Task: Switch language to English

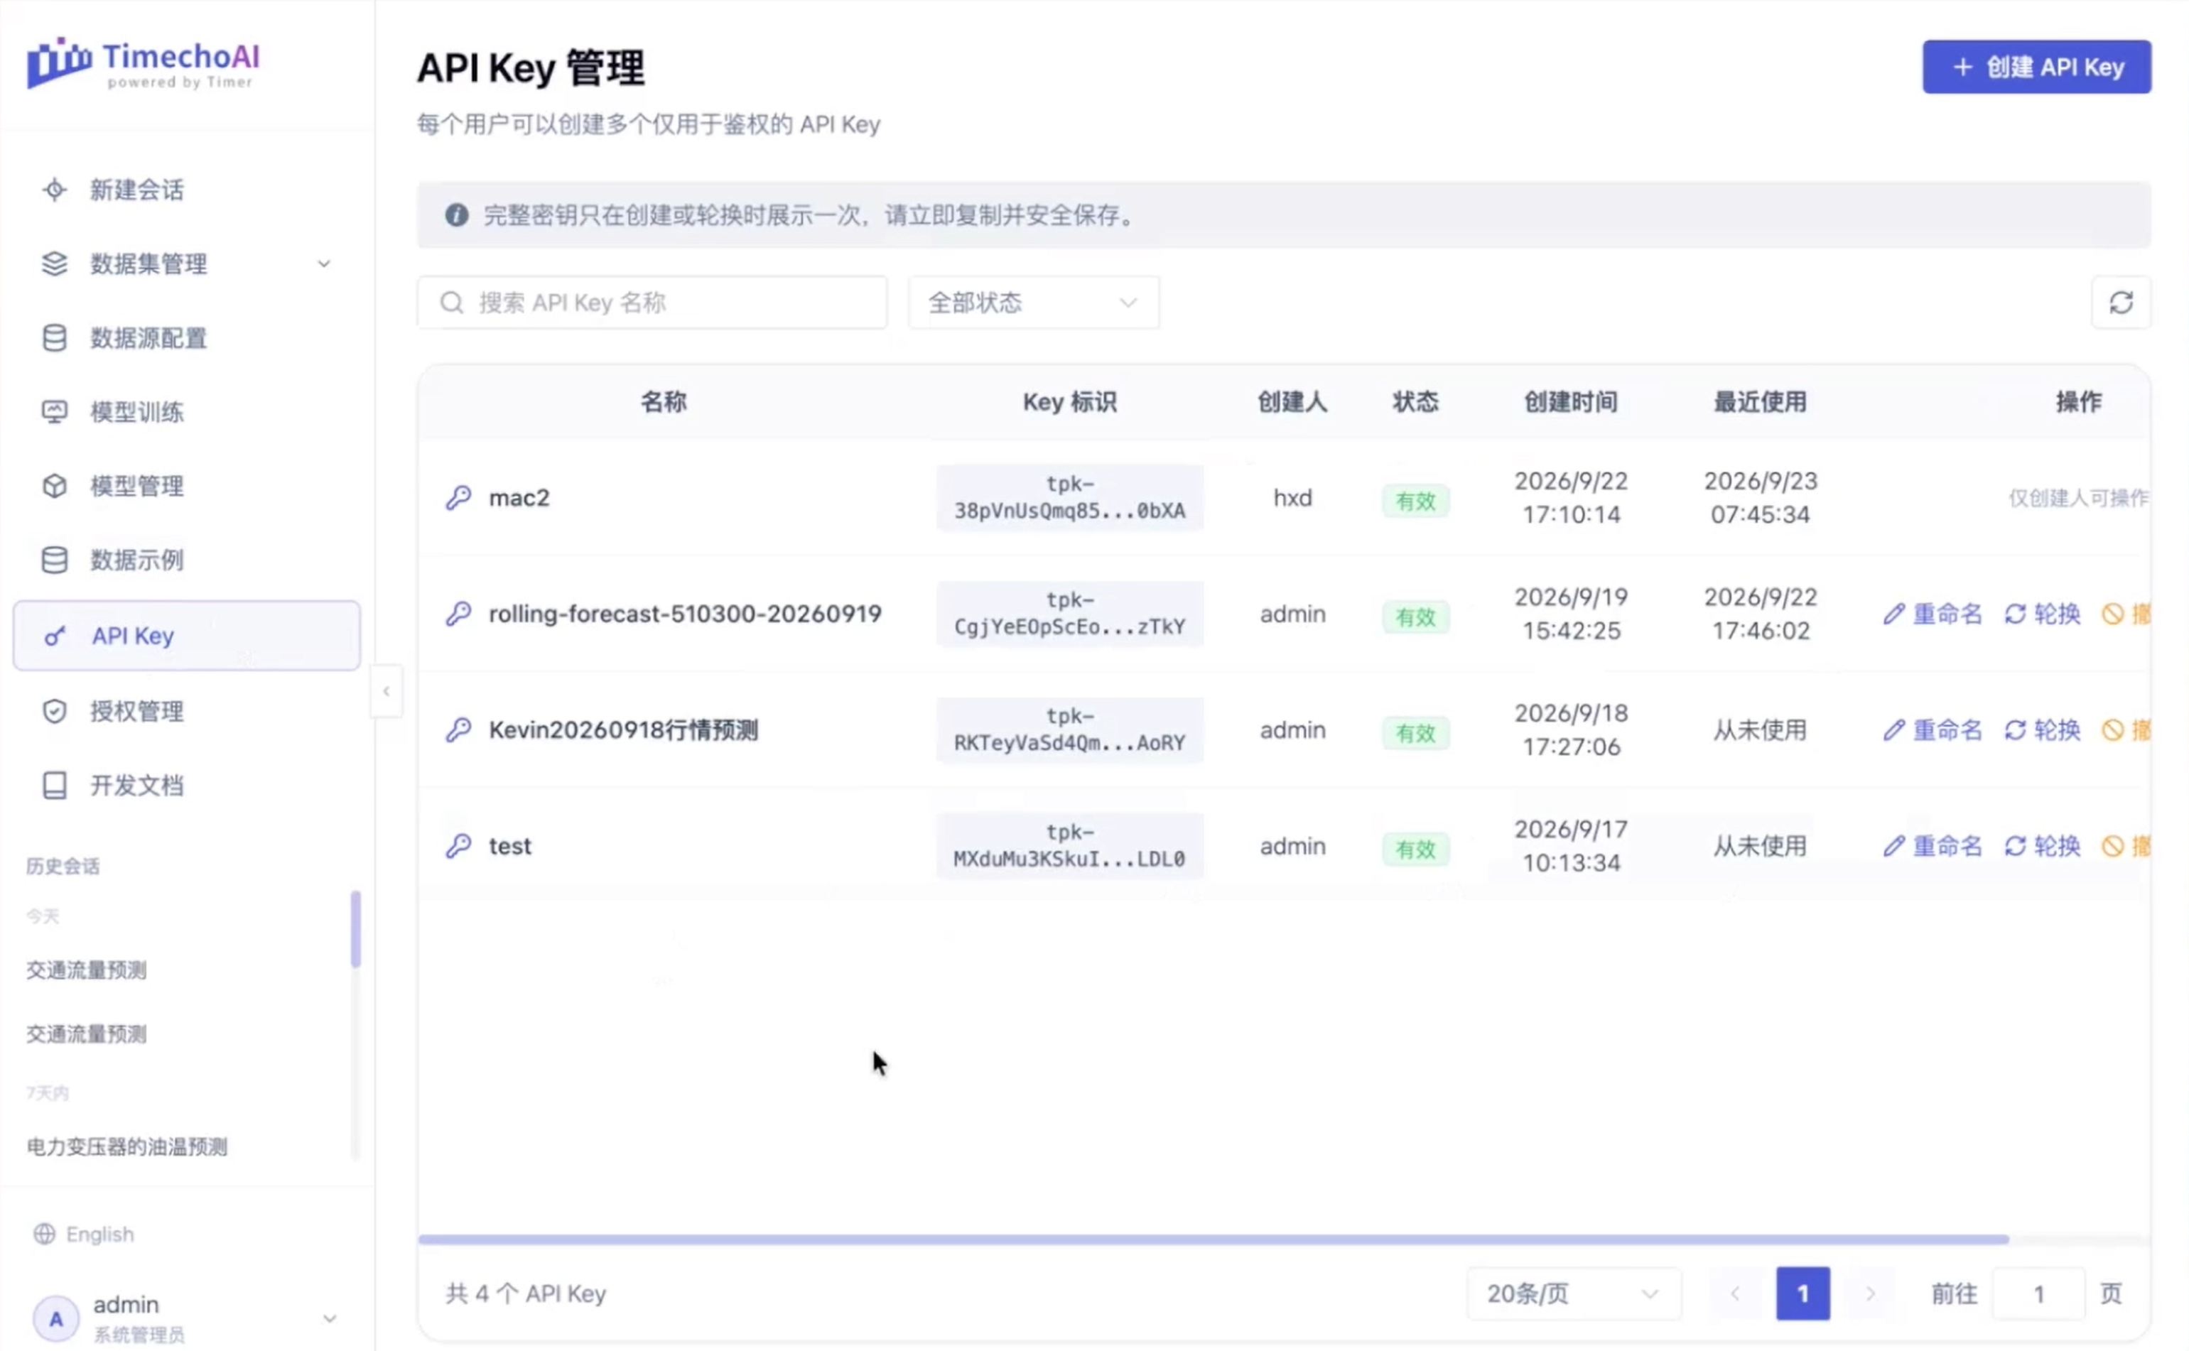Action: (x=84, y=1234)
